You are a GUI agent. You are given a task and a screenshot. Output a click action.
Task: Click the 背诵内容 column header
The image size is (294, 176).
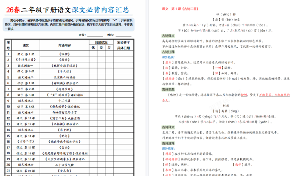click(64, 45)
